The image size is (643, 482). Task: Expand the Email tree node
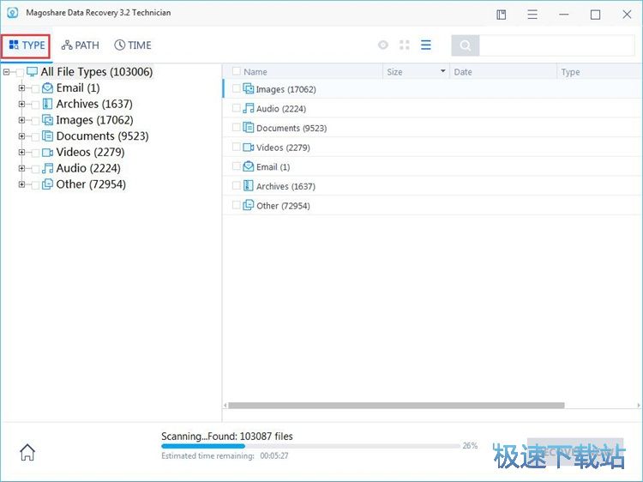(21, 88)
